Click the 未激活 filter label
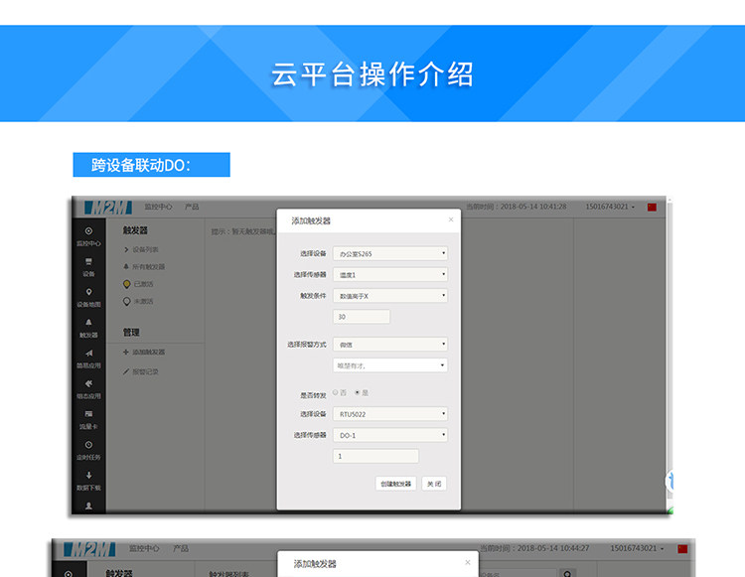The image size is (745, 577). click(143, 301)
